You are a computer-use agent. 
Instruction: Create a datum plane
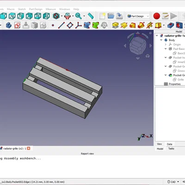pos(70,25)
